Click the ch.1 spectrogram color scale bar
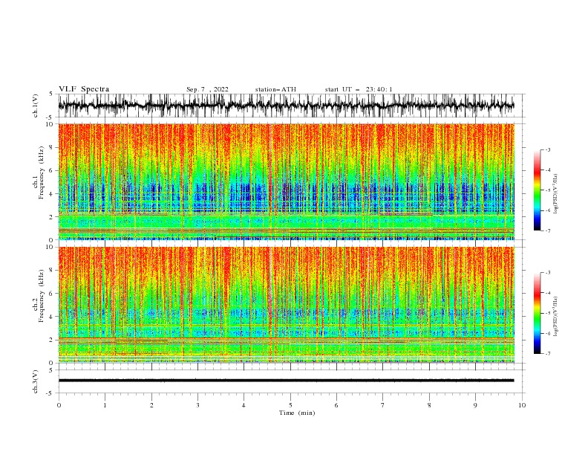Screen dimensions: 588x455 click(x=537, y=190)
